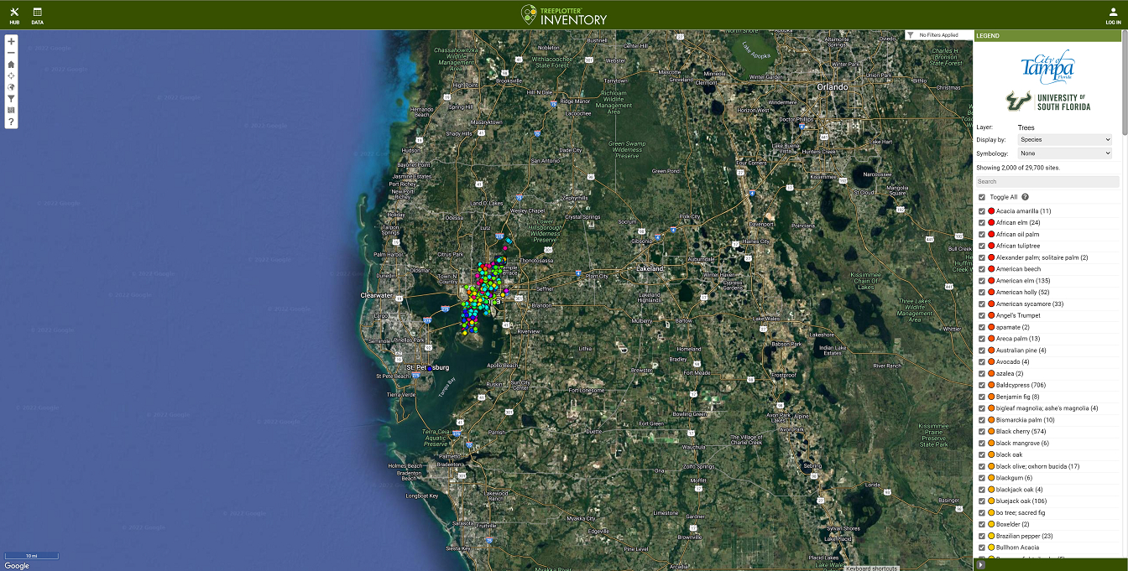Open the Hub tools menu
Viewport: 1128px width, 571px height.
click(14, 15)
